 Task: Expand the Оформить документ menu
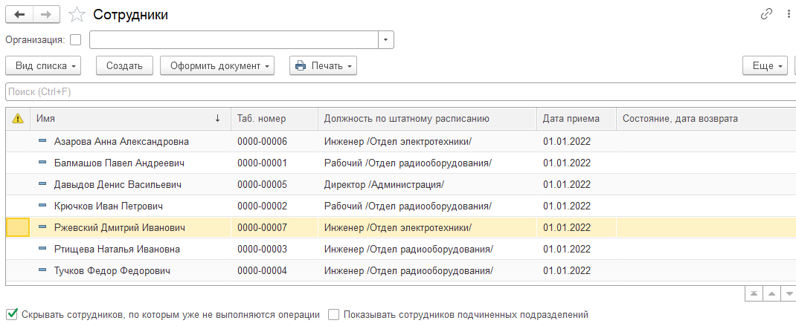pyautogui.click(x=217, y=65)
